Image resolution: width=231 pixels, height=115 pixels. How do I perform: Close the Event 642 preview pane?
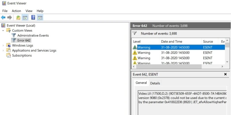[x=226, y=74]
